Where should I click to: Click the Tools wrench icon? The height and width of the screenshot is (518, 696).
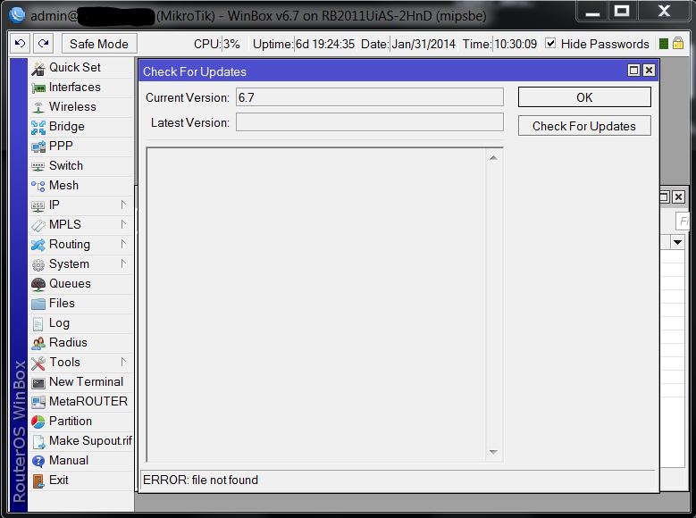pos(38,363)
